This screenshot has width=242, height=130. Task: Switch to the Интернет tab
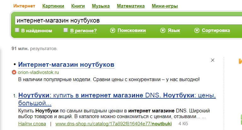coord(24,6)
